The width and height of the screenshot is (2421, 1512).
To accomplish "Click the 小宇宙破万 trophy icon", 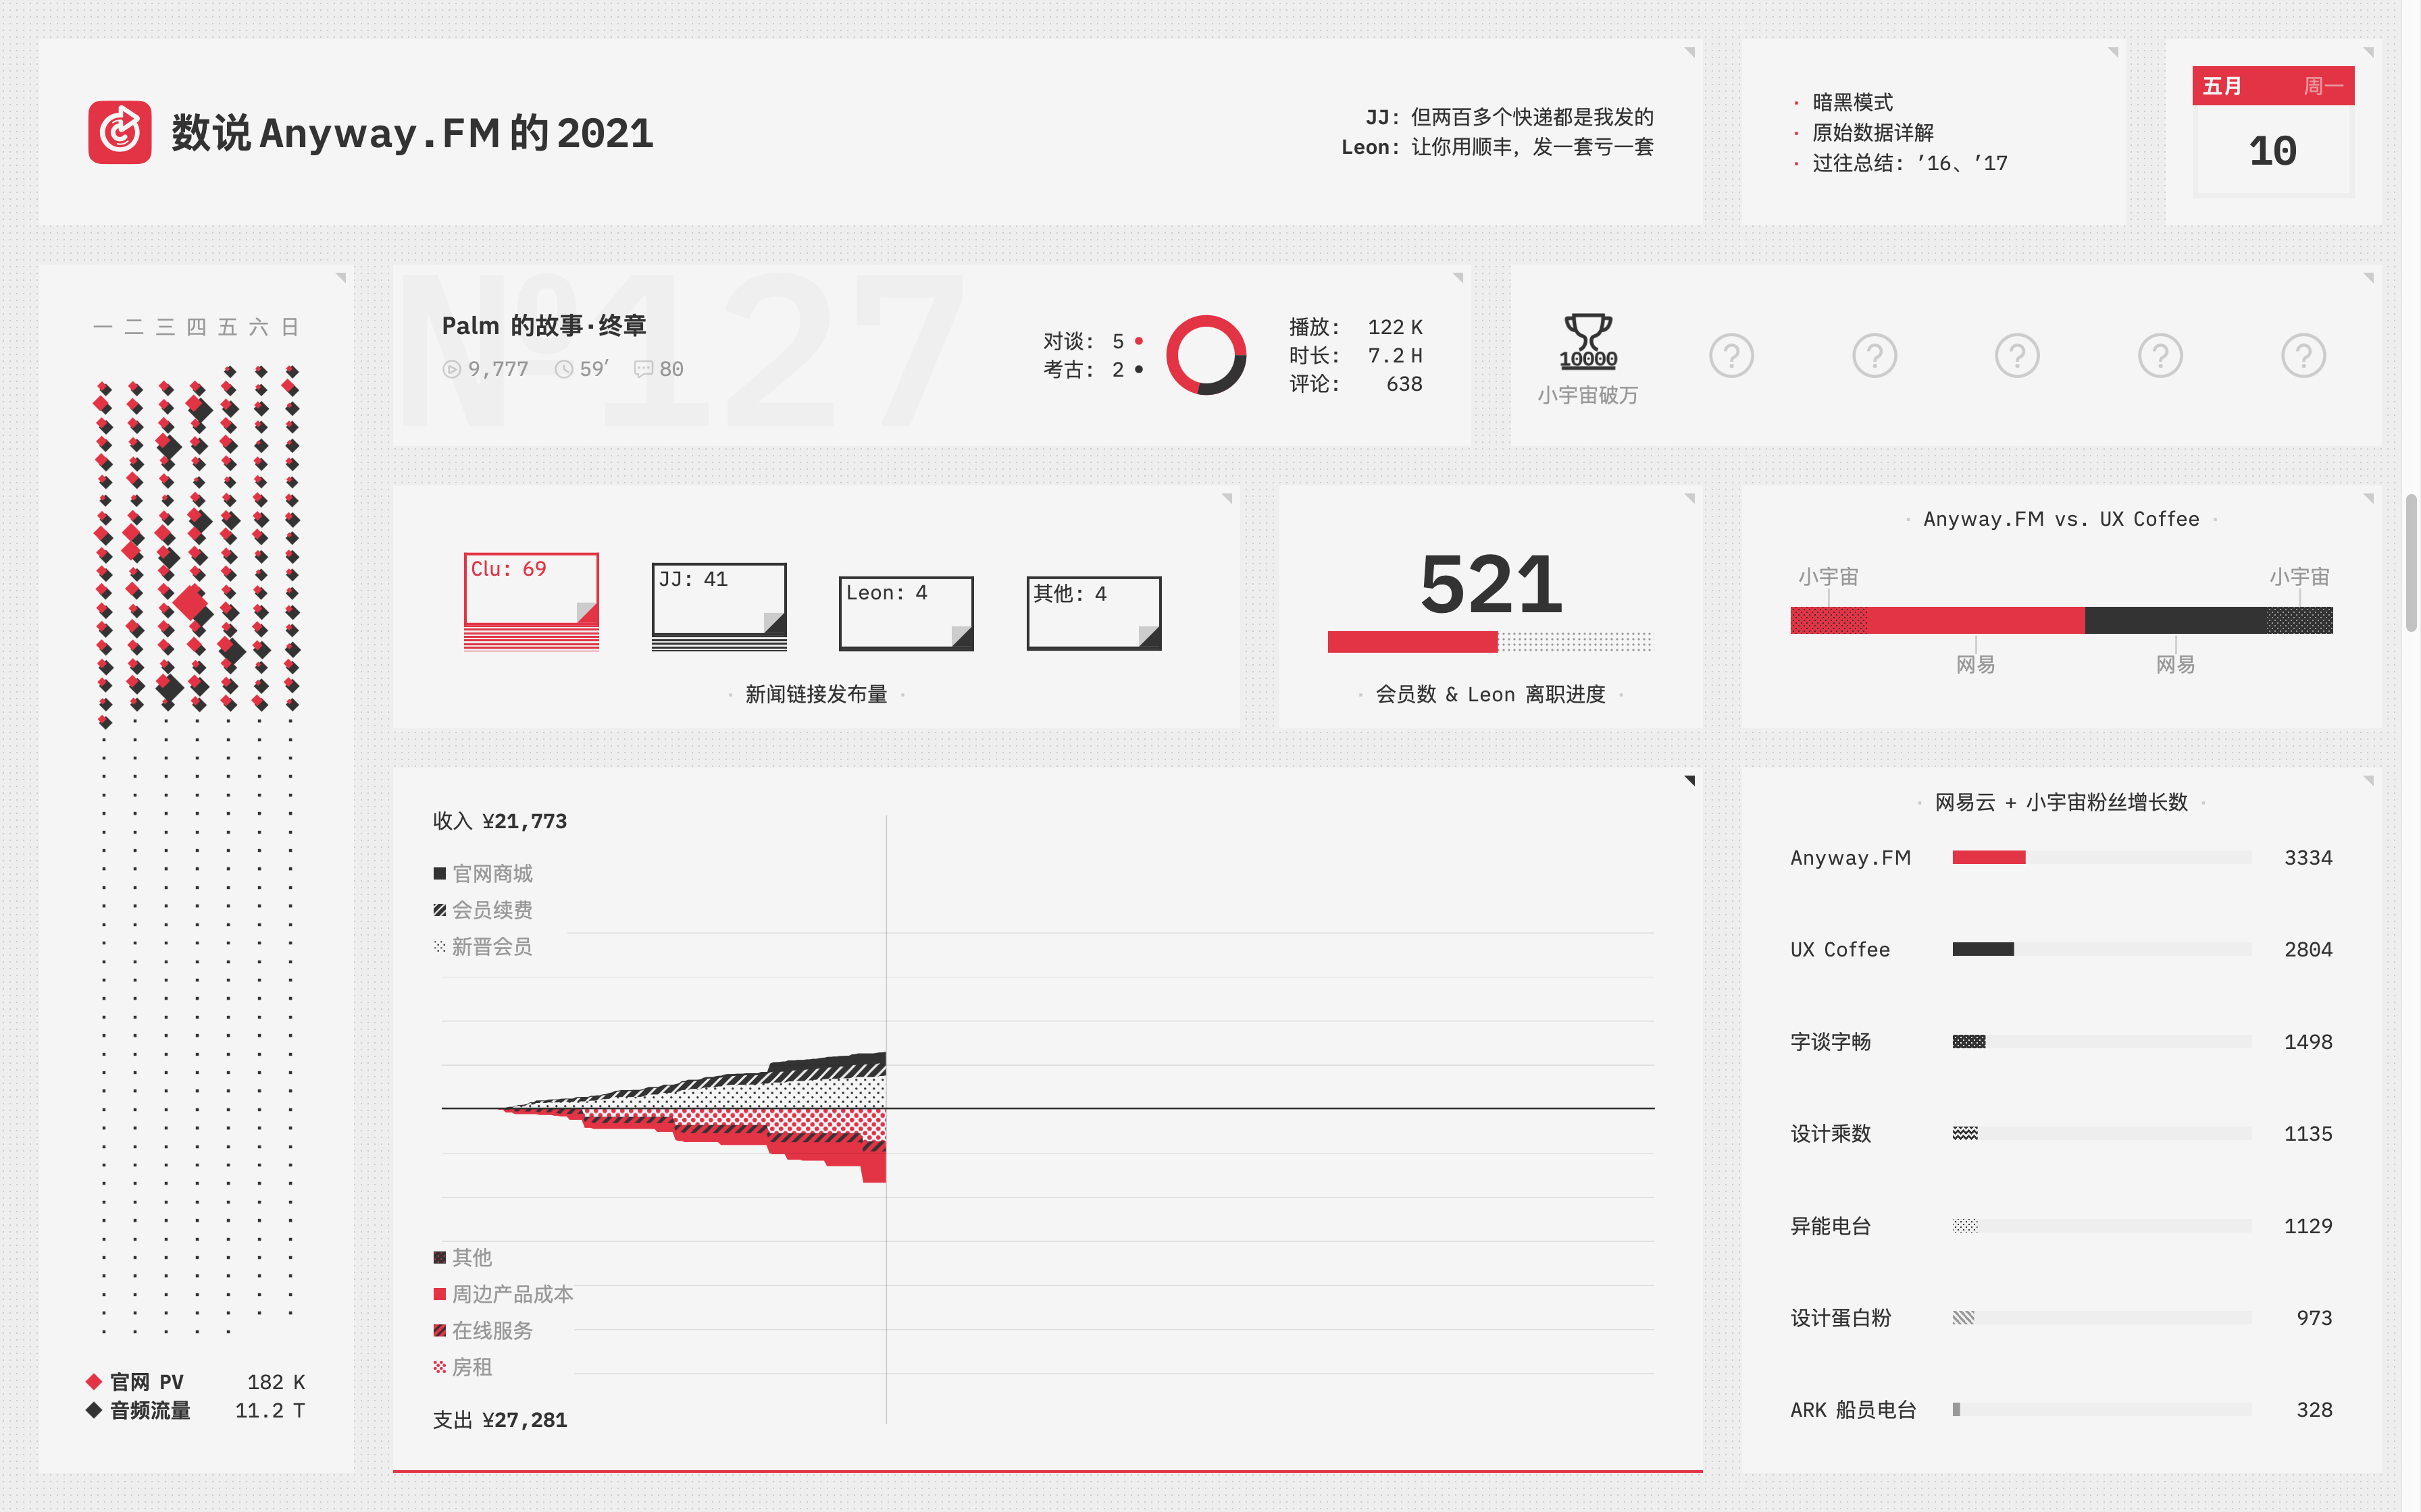I will [x=1587, y=342].
